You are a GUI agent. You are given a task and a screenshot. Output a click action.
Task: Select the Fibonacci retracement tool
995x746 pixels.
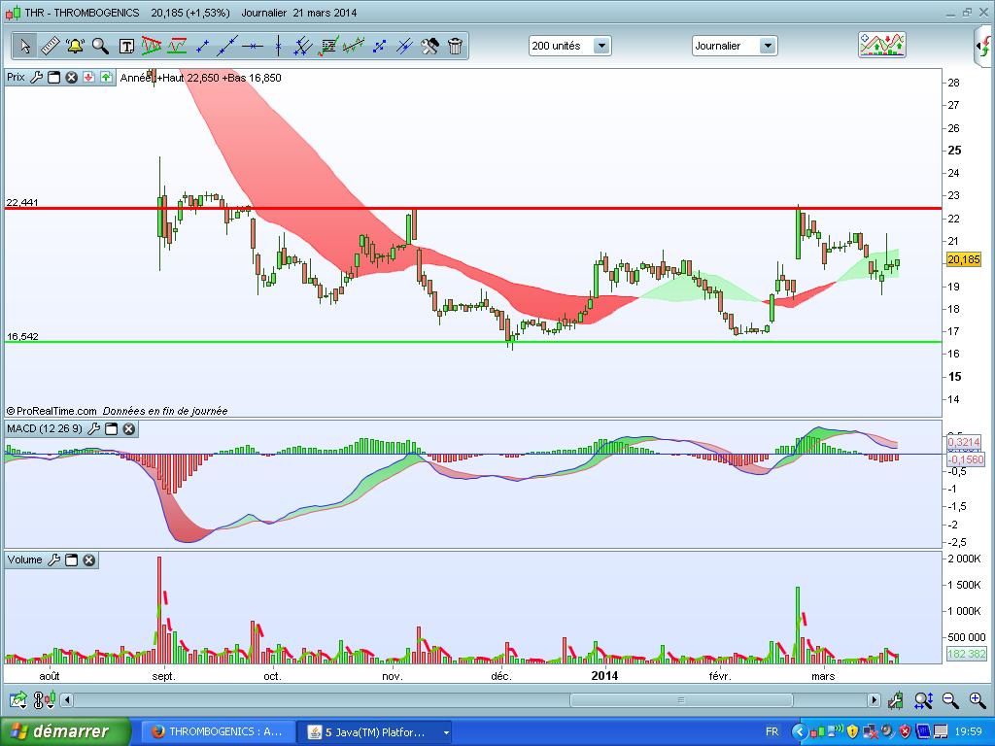pos(328,46)
